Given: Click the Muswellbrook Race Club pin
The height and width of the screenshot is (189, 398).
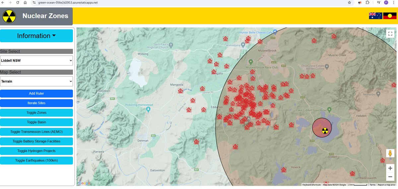Looking at the screenshot, I should (251, 62).
